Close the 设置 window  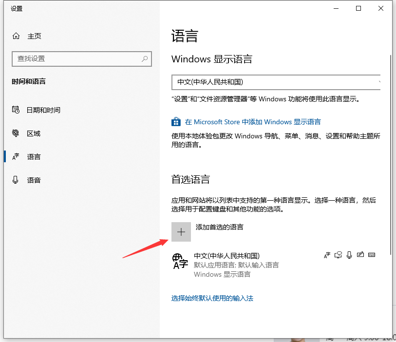point(381,9)
